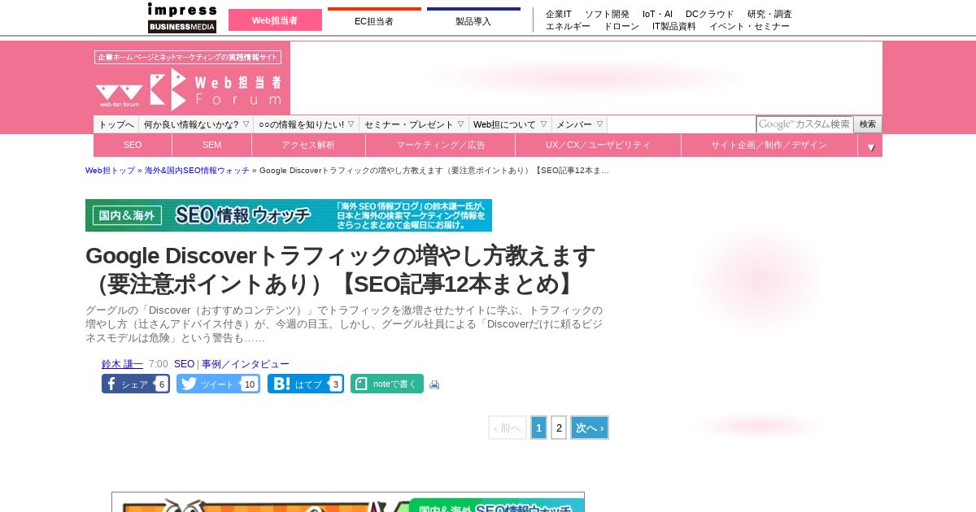The height and width of the screenshot is (512, 976).
Task: Open the エネルギー link
Action: 568,26
